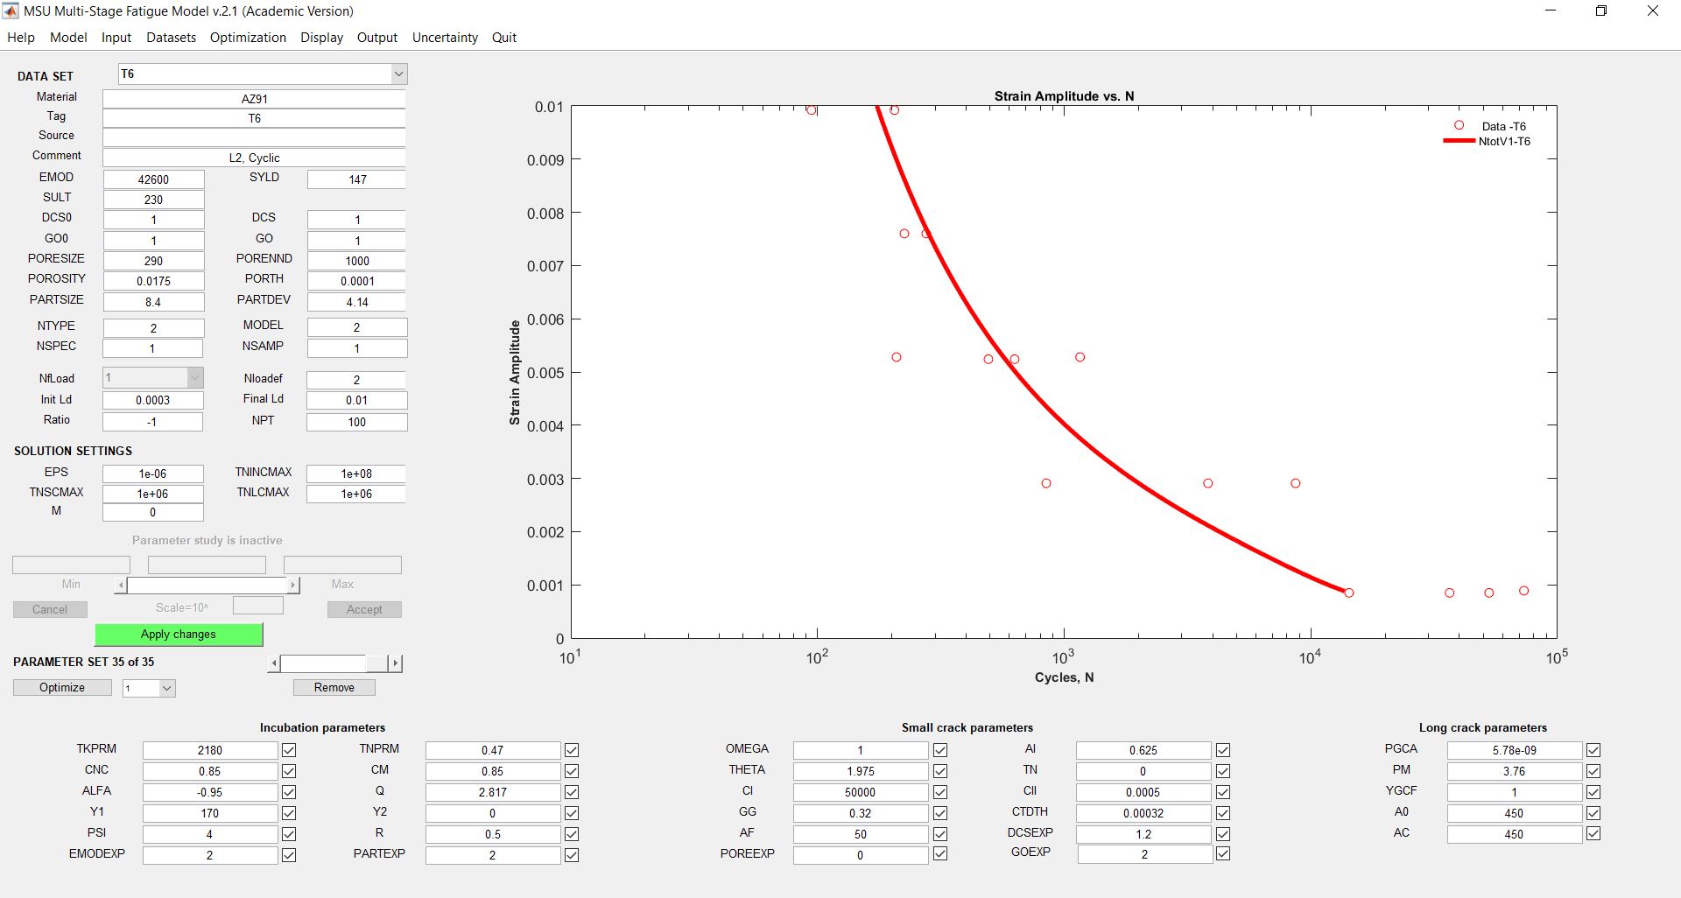Click the Remove button
1681x898 pixels.
[334, 688]
